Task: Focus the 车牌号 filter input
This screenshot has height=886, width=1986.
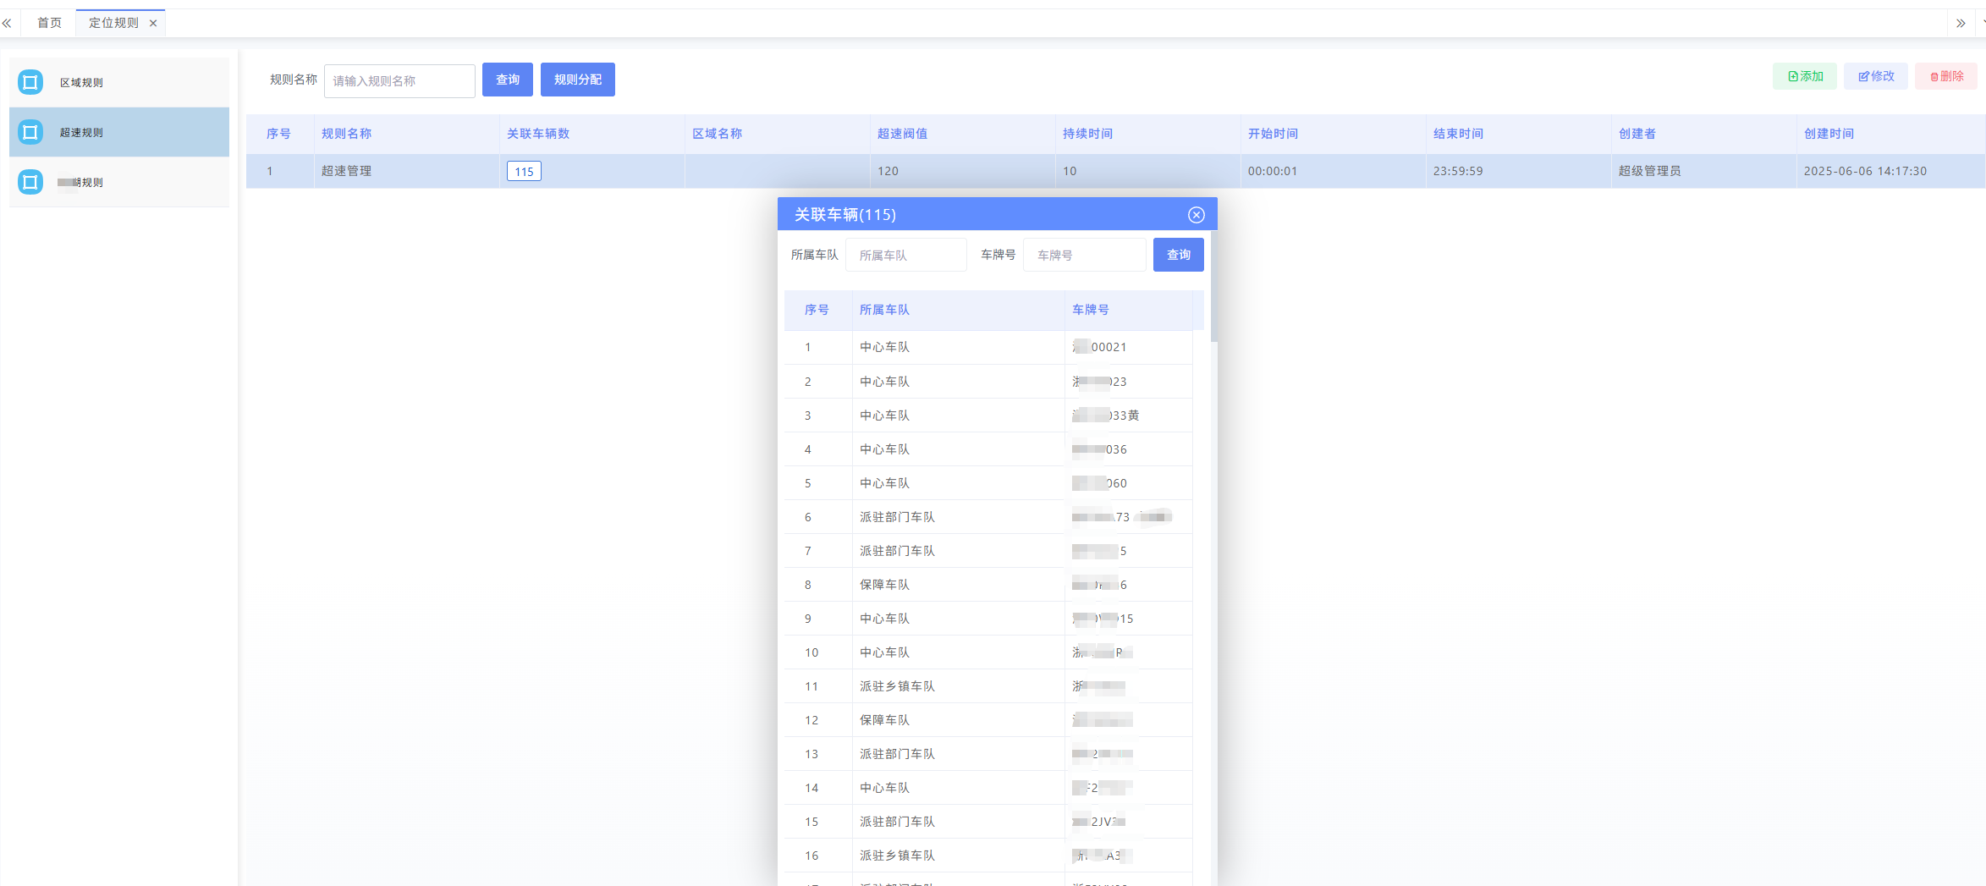Action: (x=1085, y=255)
